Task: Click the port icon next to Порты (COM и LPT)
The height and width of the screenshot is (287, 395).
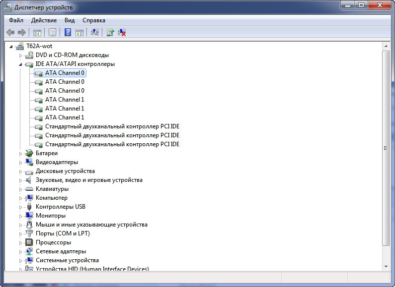Action: (29, 233)
